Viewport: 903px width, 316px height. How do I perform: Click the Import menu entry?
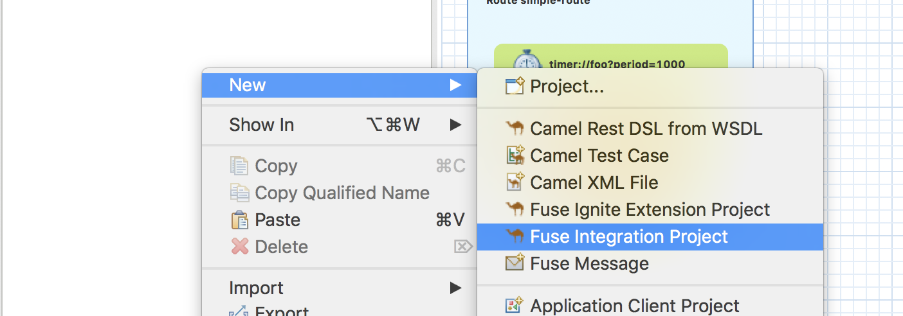[x=256, y=288]
